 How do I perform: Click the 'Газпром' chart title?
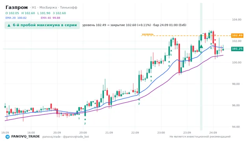click(x=17, y=7)
